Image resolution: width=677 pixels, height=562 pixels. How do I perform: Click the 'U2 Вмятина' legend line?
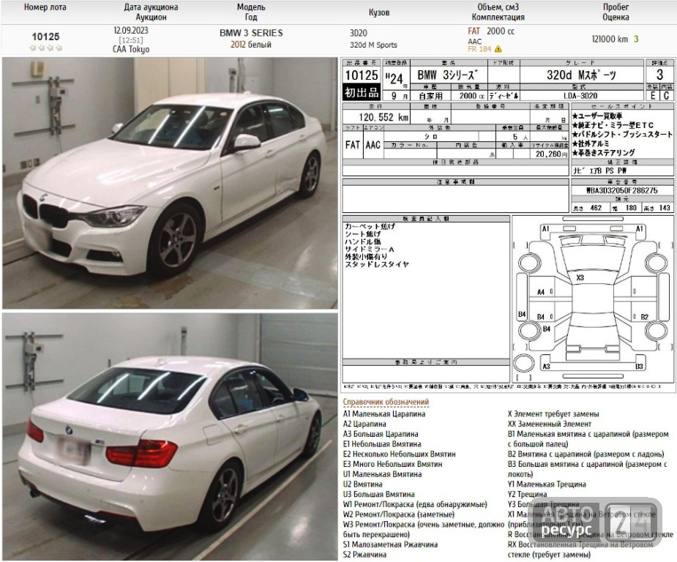[x=363, y=484]
